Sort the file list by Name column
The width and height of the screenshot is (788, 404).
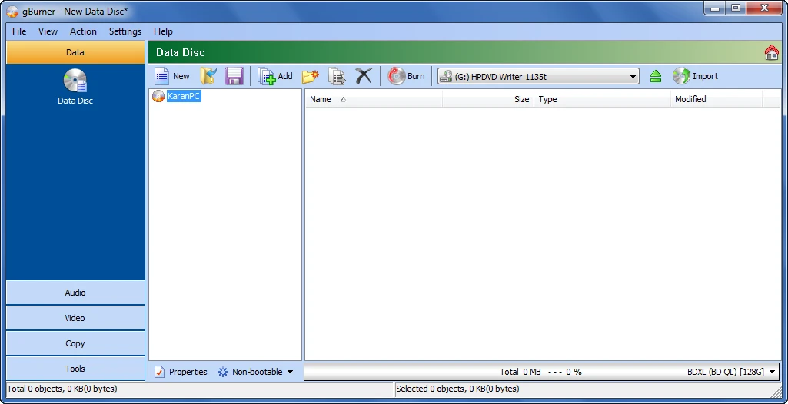click(x=321, y=99)
